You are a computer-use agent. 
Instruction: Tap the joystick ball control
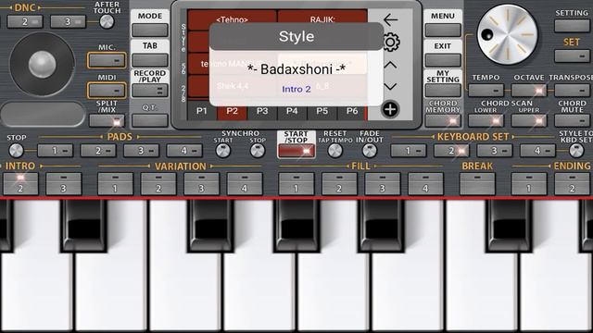pos(42,64)
